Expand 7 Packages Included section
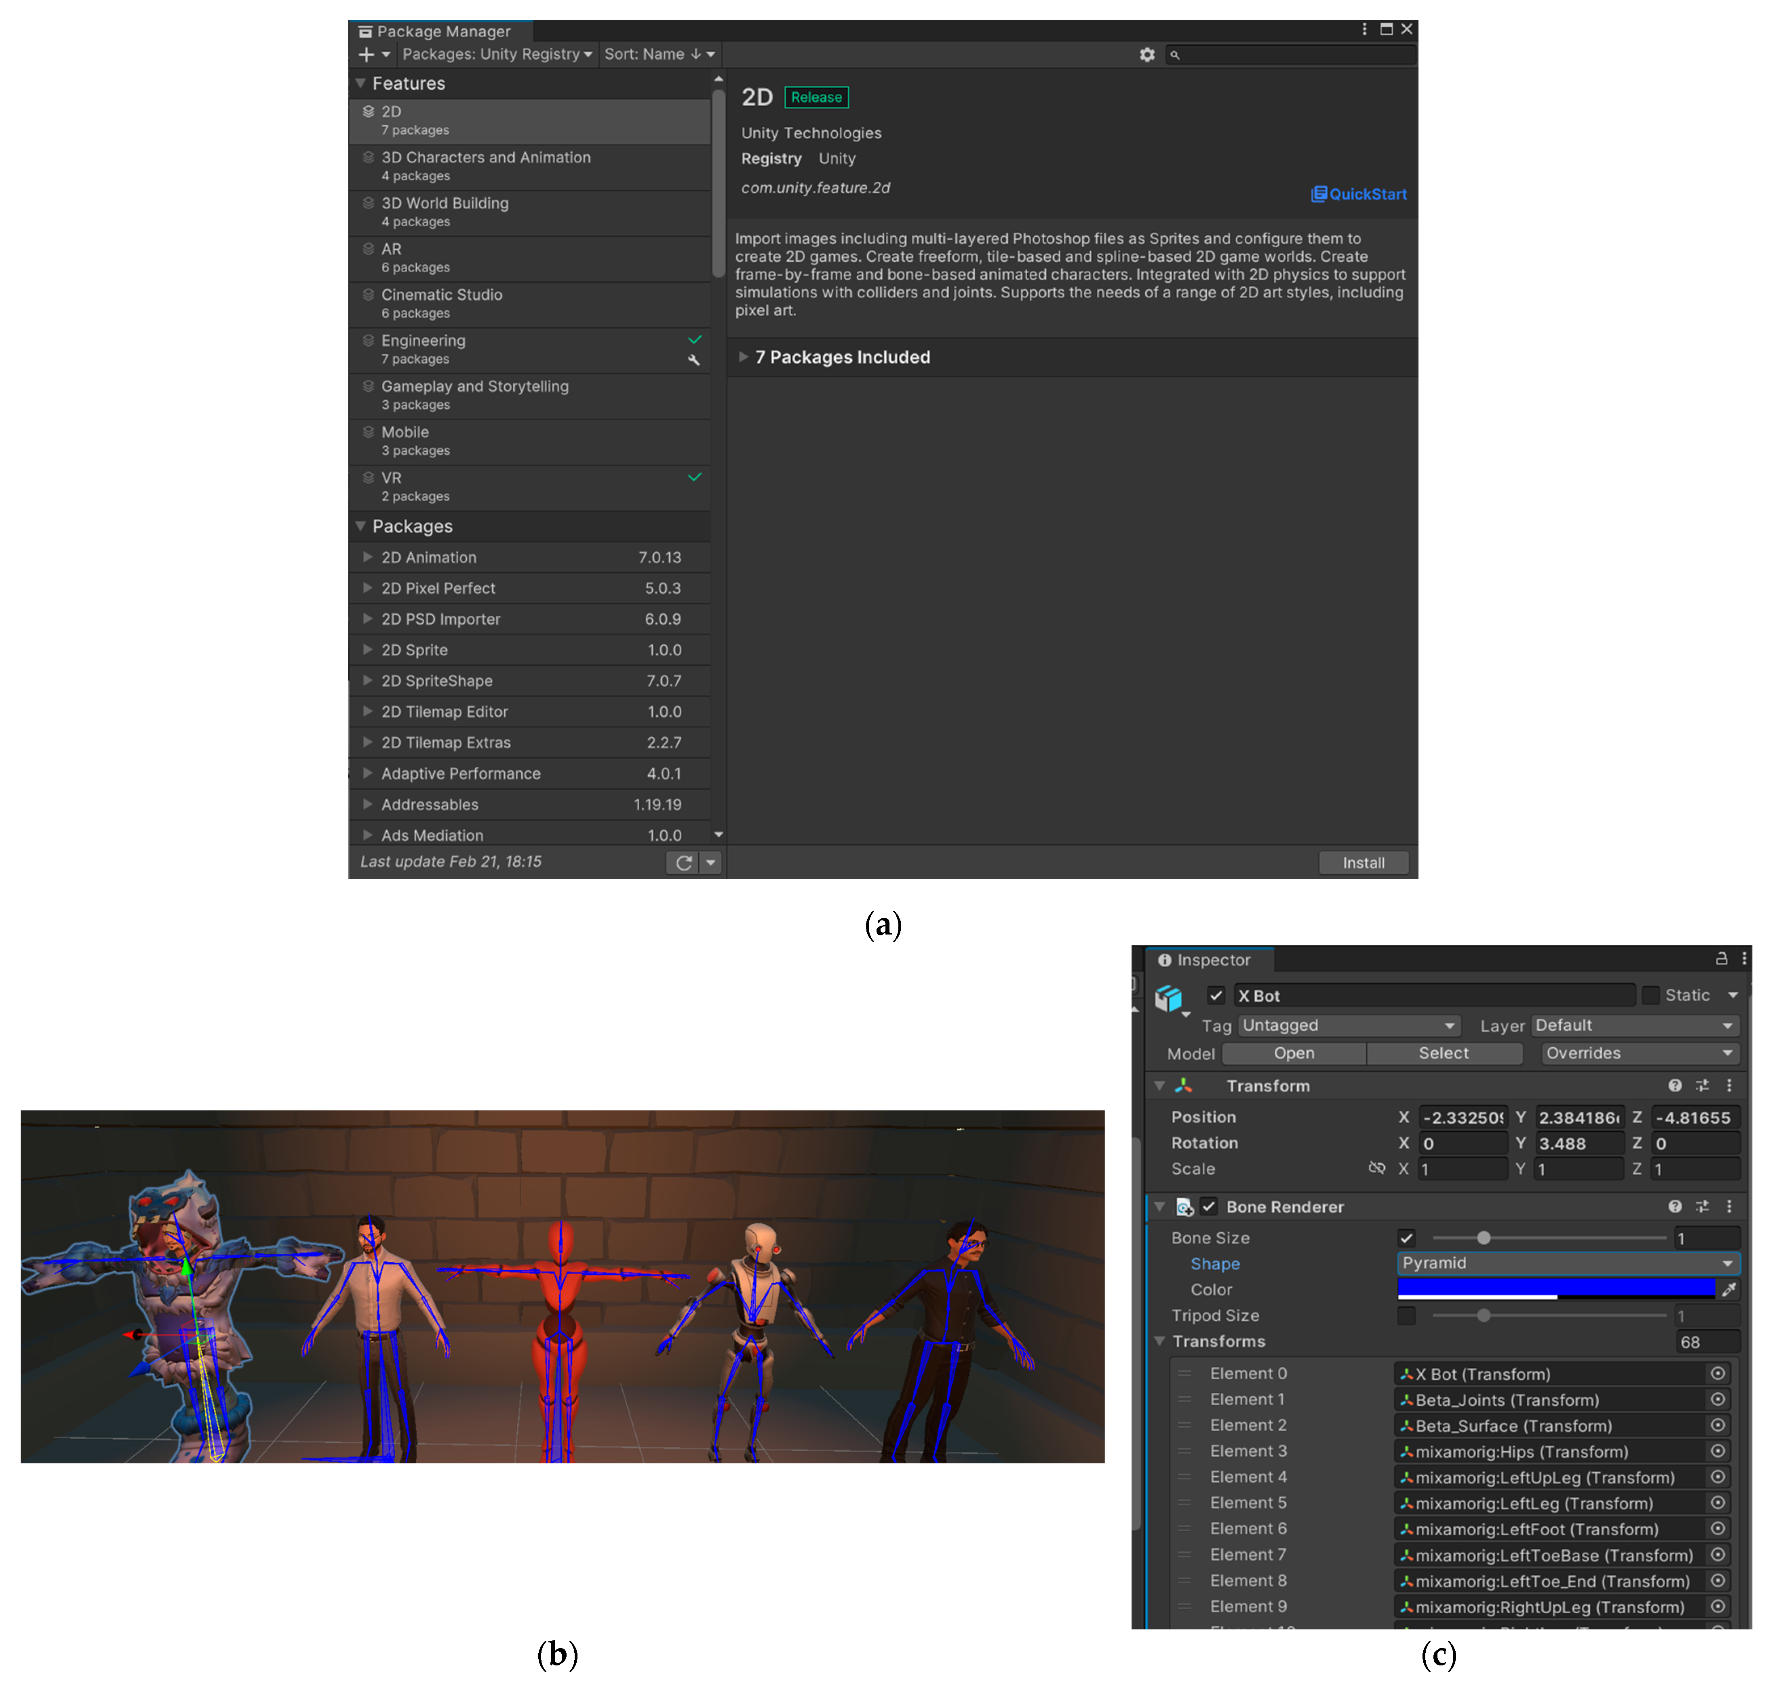Viewport: 1766px width, 1684px height. 744,356
